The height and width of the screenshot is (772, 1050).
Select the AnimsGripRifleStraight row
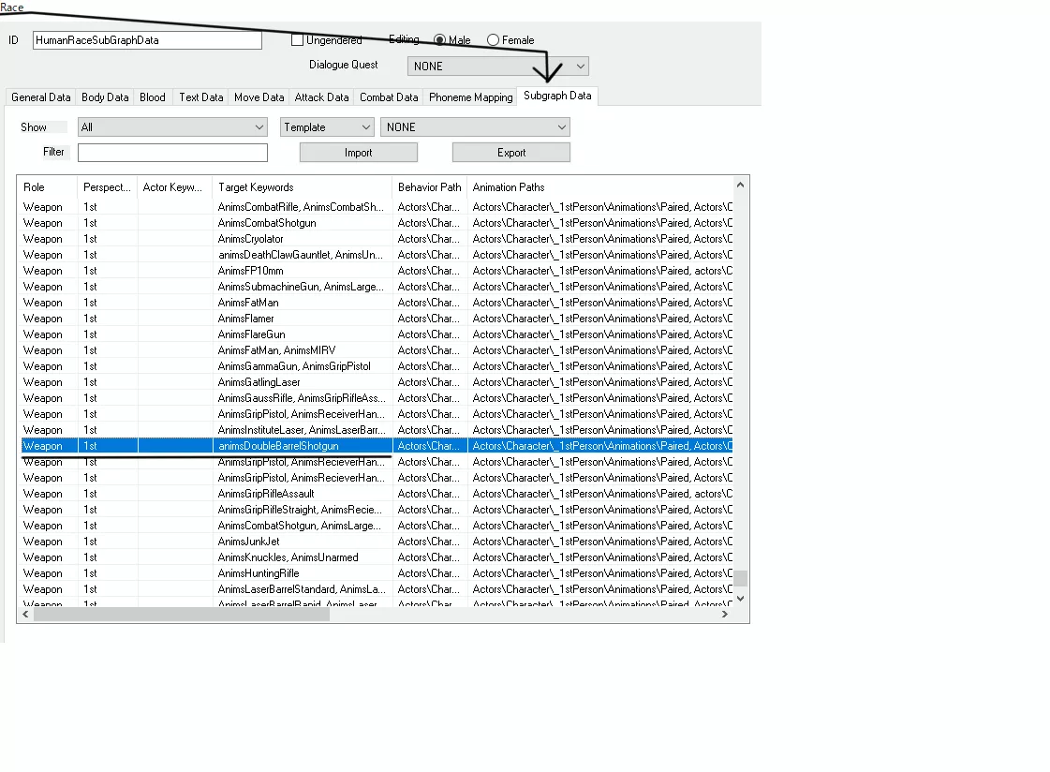point(377,511)
